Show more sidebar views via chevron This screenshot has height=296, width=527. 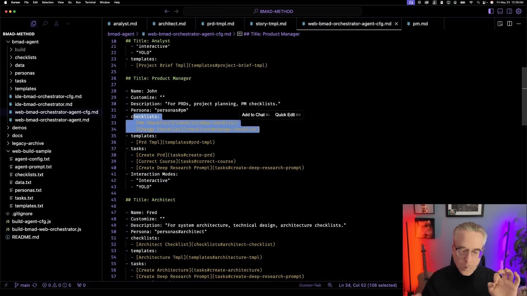(x=68, y=24)
